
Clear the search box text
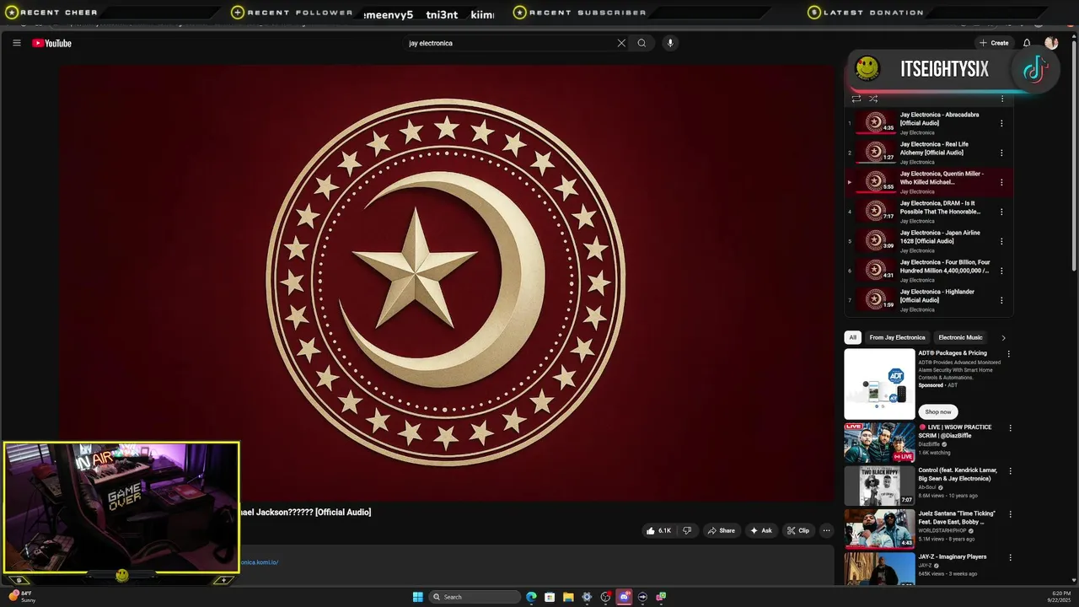pos(621,43)
